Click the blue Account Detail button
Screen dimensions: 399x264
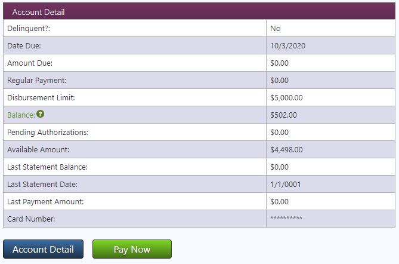[x=44, y=249]
